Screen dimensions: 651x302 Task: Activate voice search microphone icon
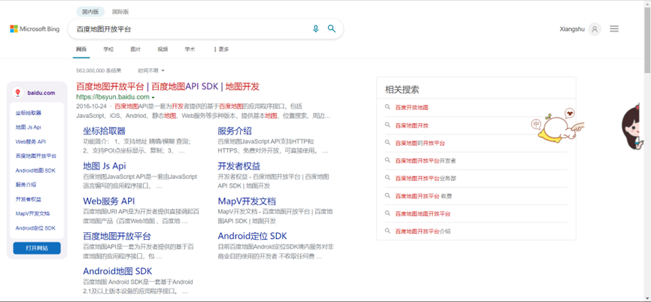(315, 29)
